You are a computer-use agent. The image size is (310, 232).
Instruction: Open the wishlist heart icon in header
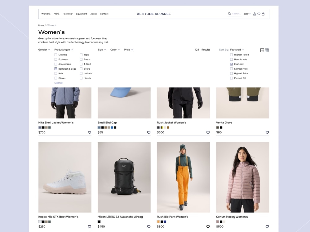[259, 14]
